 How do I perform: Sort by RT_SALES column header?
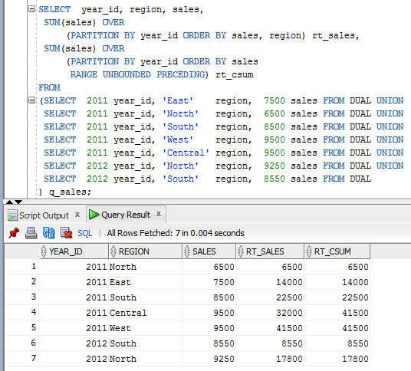click(x=270, y=251)
